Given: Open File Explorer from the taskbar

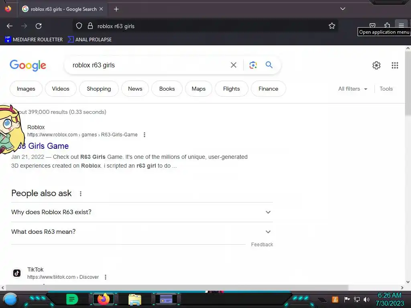Looking at the screenshot, I should point(135,300).
